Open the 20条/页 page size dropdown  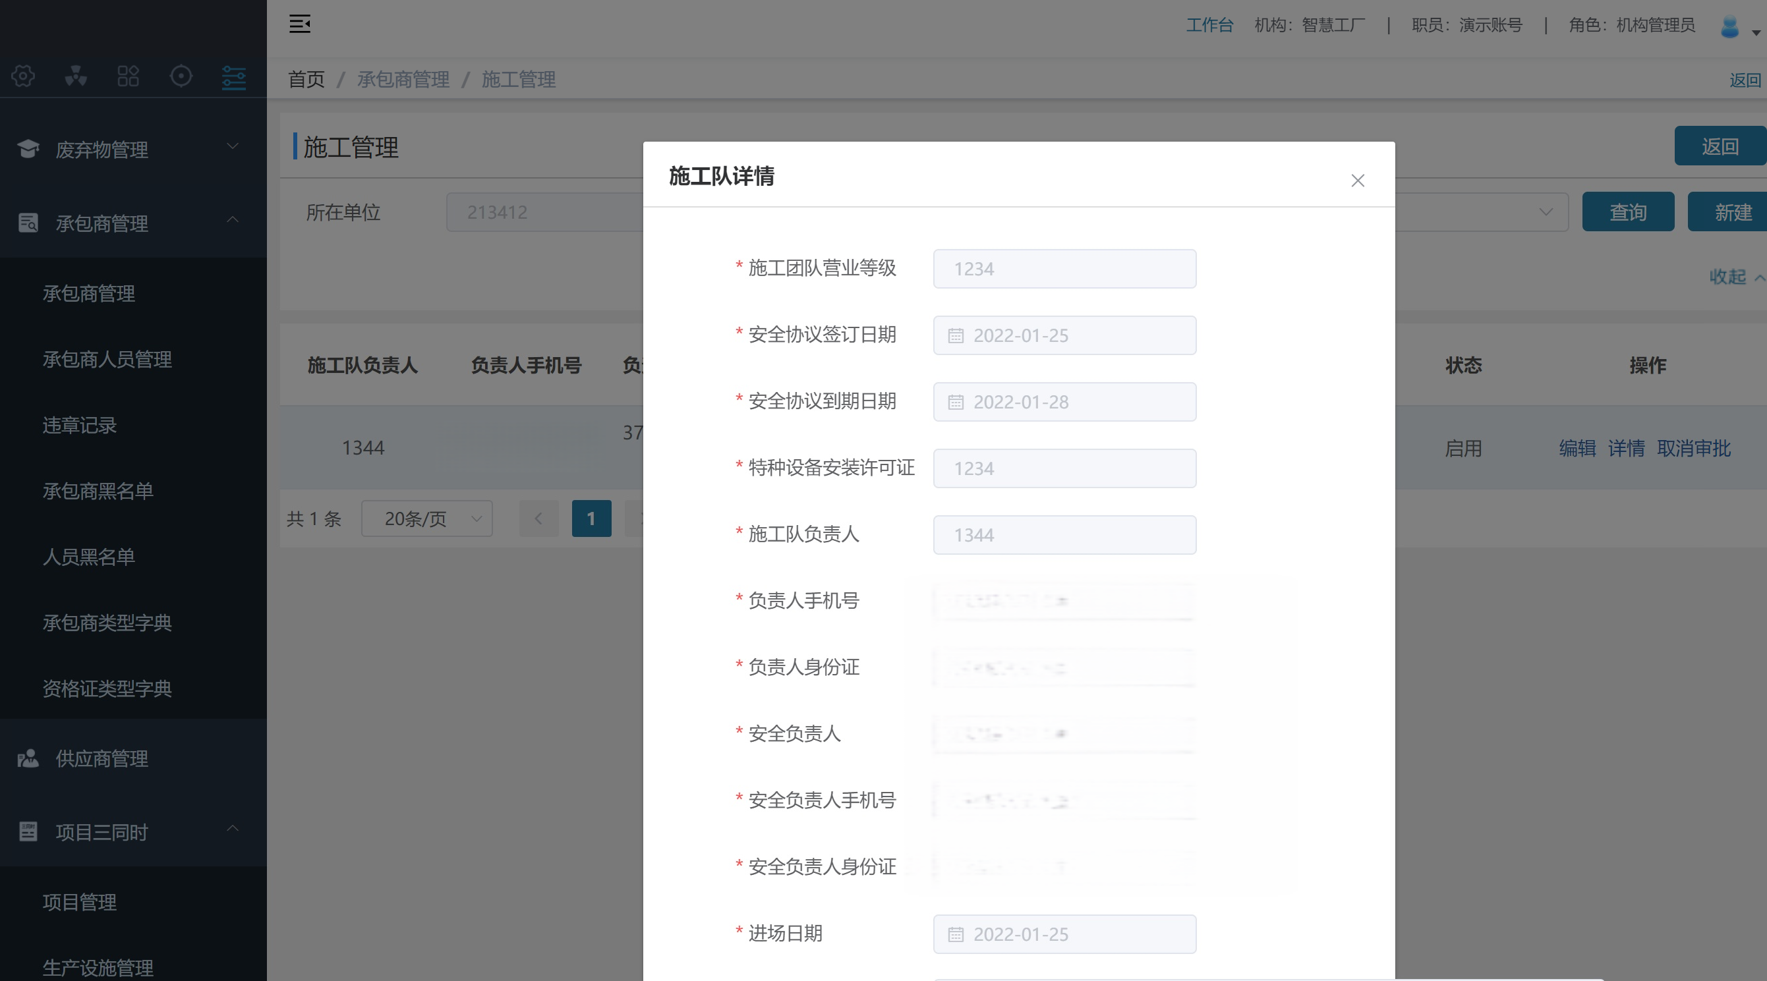click(426, 519)
